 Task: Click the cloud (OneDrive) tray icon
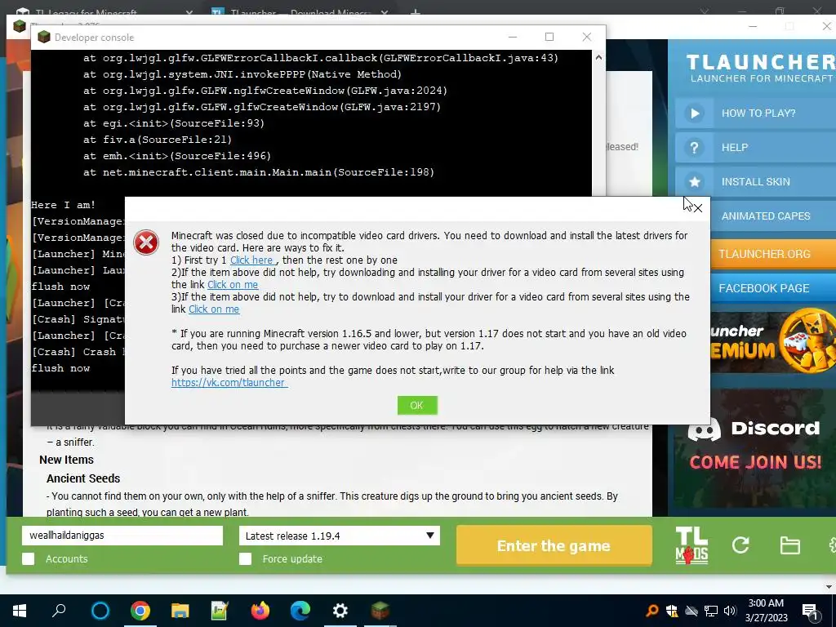tap(691, 611)
